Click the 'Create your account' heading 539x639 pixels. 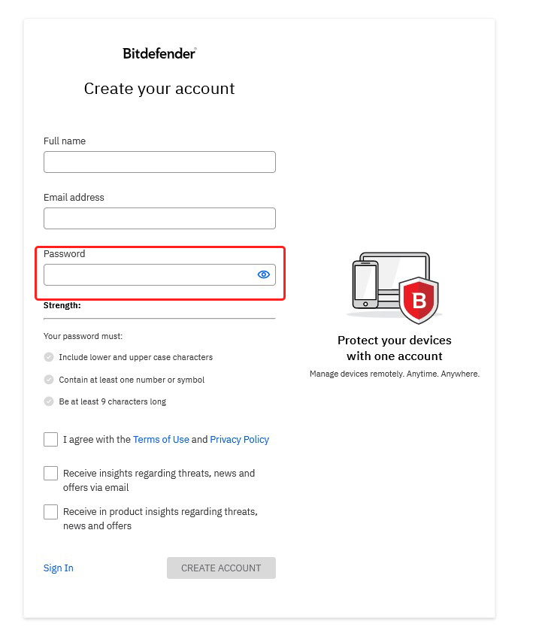coord(159,89)
